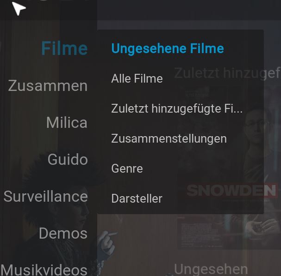
Task: Open the Darsteller submenu entry
Action: [137, 198]
